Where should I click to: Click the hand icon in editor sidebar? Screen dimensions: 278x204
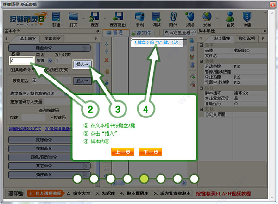107,71
